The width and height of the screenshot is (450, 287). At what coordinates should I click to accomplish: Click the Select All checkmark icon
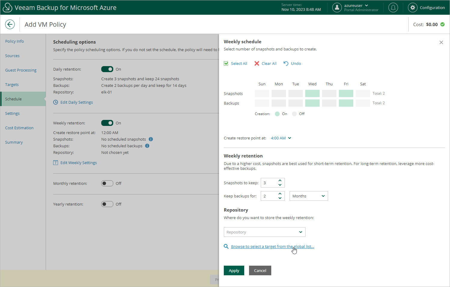coord(226,63)
